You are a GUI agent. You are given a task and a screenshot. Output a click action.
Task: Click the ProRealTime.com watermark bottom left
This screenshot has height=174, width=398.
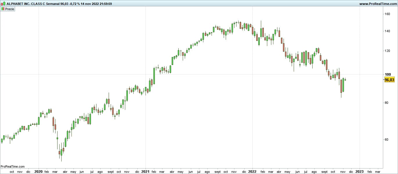click(x=12, y=166)
